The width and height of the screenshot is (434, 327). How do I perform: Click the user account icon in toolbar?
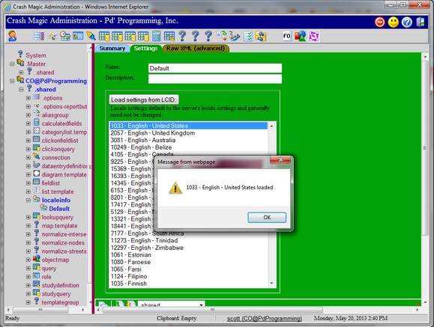click(13, 36)
